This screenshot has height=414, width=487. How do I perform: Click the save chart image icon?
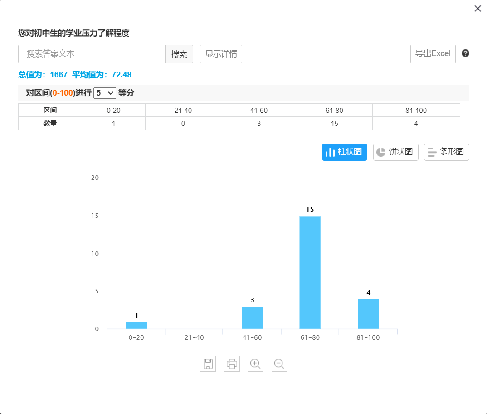pos(208,364)
